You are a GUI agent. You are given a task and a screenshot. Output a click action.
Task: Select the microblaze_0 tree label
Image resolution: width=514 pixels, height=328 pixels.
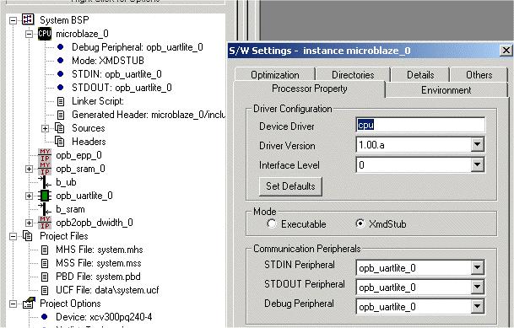tap(82, 34)
